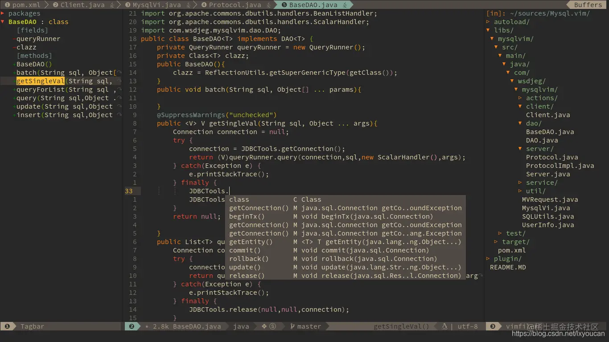Click the utf-8 encoding indicator
609x342 pixels.
(468, 326)
